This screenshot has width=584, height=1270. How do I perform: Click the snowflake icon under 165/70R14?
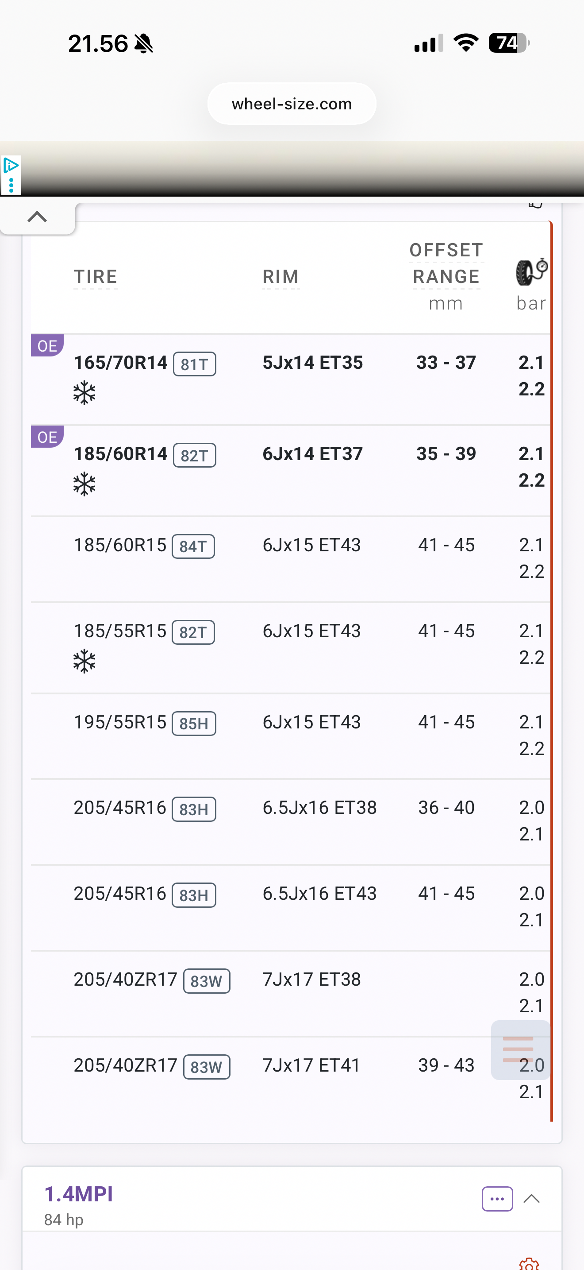tap(84, 393)
